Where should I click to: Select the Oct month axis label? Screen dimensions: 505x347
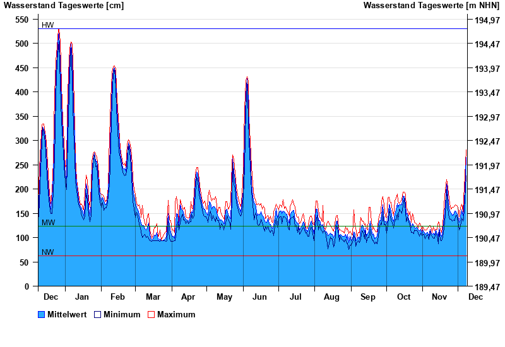[x=403, y=297]
